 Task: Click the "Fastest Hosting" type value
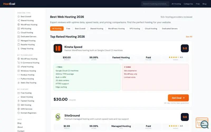pos(121,58)
